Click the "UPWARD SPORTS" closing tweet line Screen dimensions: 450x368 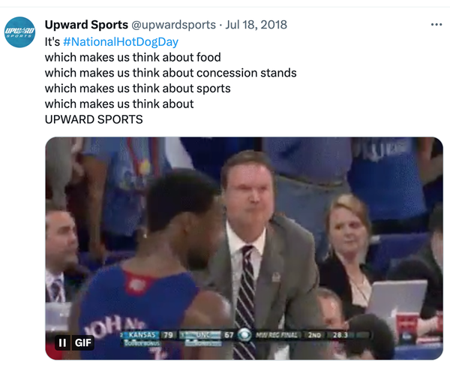point(93,119)
